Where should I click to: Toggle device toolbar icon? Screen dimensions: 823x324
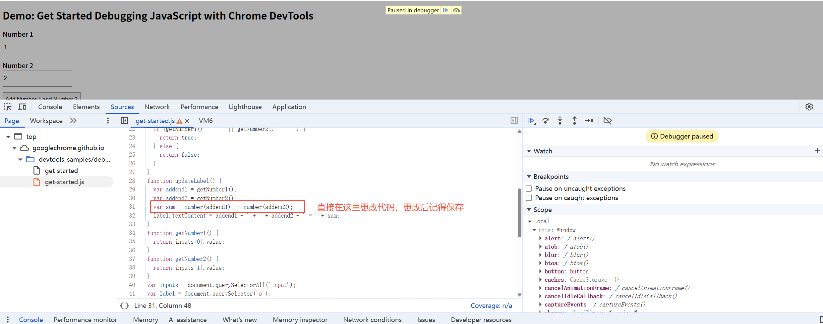click(x=22, y=107)
